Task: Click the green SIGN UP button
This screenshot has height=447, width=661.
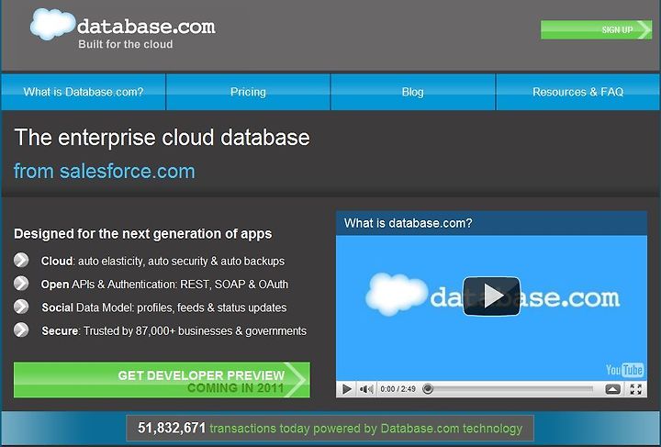Action: pyautogui.click(x=596, y=29)
